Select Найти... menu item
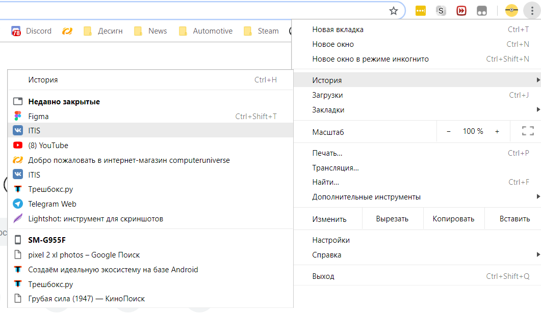 click(x=417, y=182)
